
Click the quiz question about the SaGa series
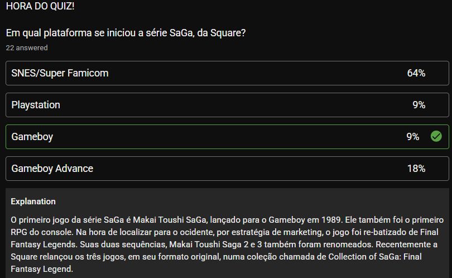click(x=126, y=33)
